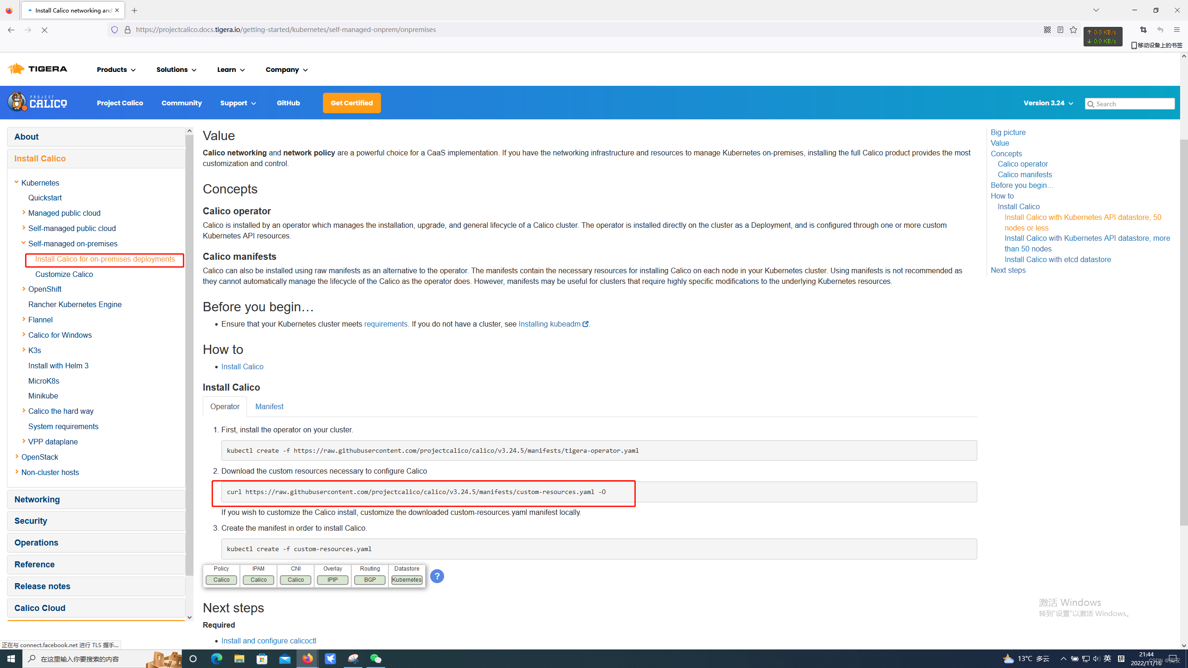Image resolution: width=1188 pixels, height=668 pixels.
Task: Click the Tigera logo
Action: tap(38, 69)
